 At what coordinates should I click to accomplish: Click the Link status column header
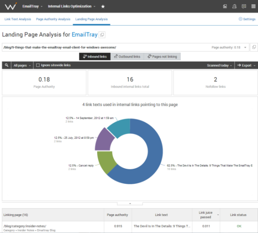coord(238,215)
